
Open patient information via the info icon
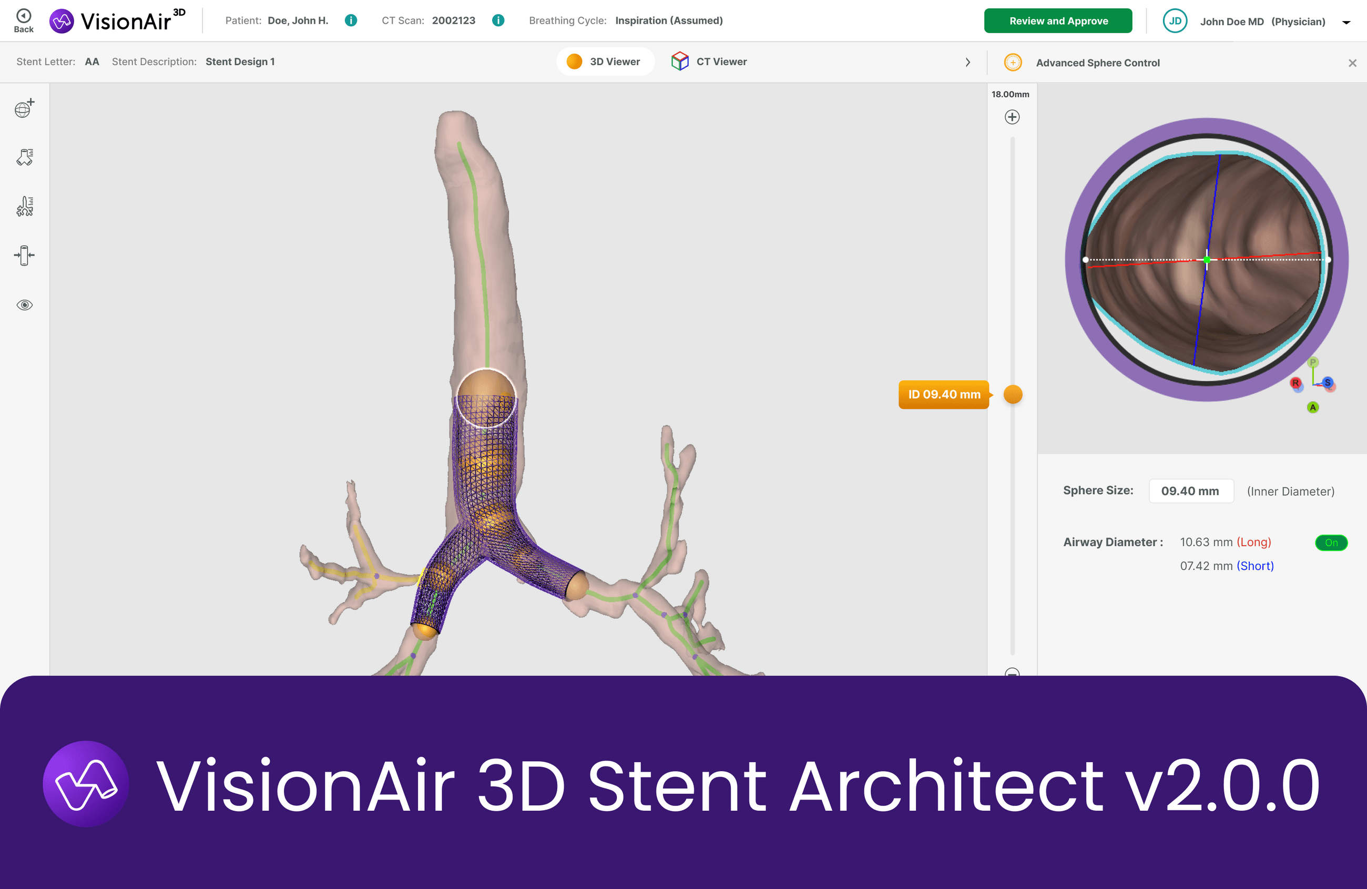click(x=351, y=20)
